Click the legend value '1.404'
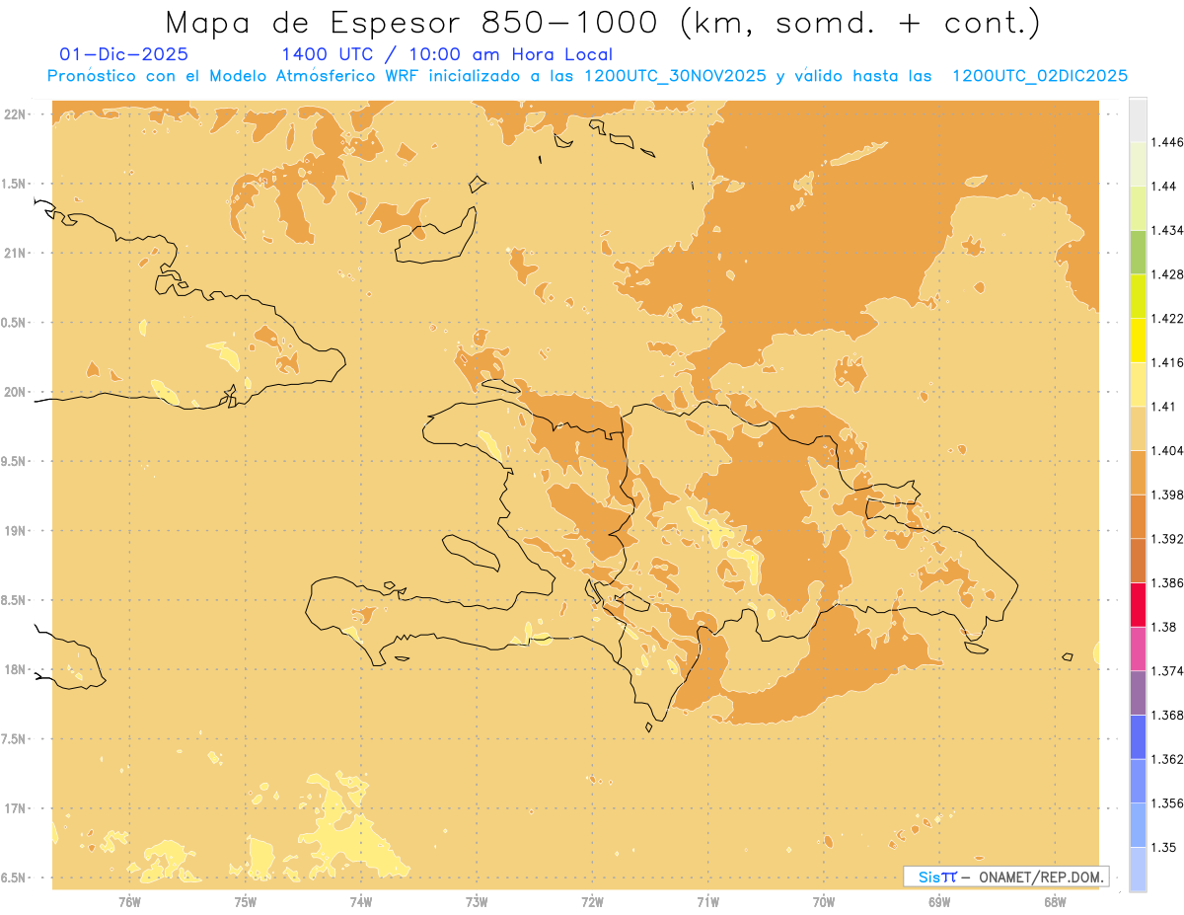The height and width of the screenshot is (915, 1184). point(1167,451)
